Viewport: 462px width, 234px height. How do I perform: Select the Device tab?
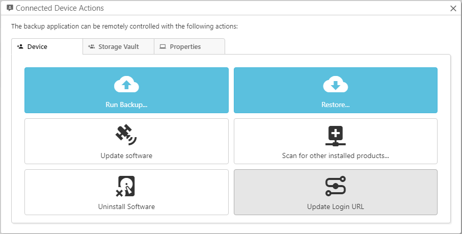click(x=37, y=46)
